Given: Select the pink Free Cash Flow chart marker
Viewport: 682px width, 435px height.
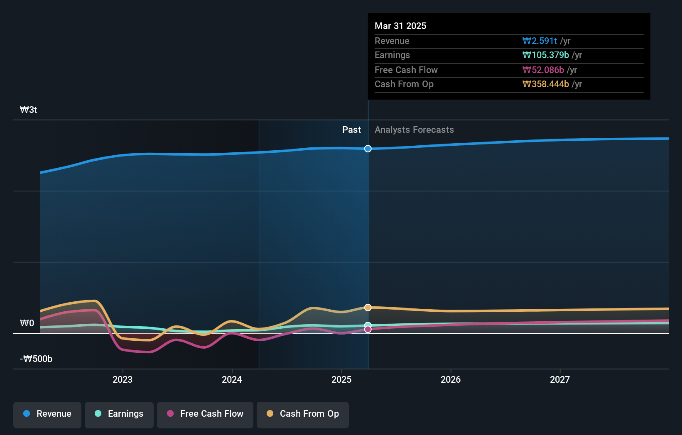Looking at the screenshot, I should click(368, 329).
